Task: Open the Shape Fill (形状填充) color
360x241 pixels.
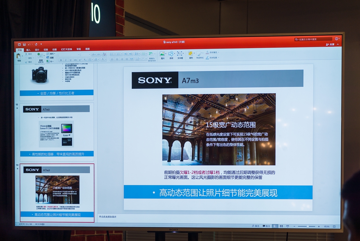Action: click(213, 52)
